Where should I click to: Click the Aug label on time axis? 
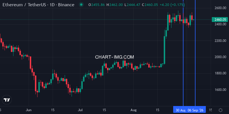pos(133,110)
